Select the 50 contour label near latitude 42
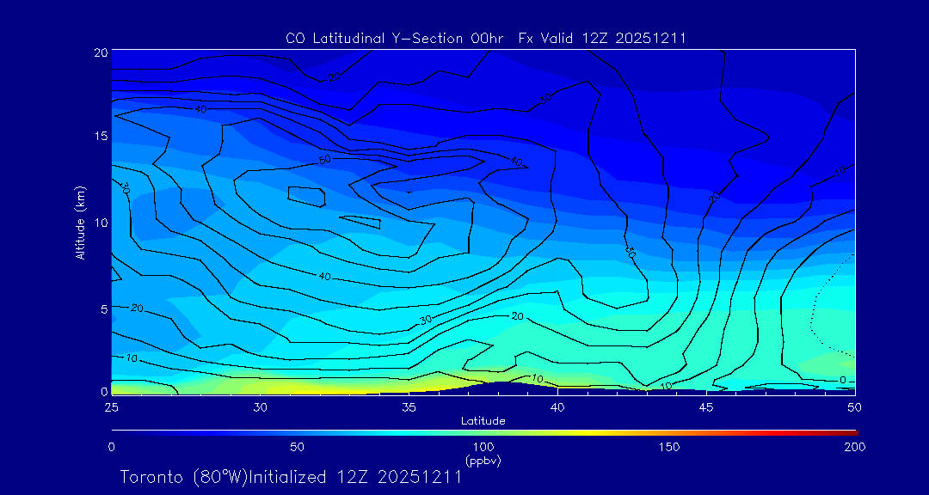 coord(630,252)
